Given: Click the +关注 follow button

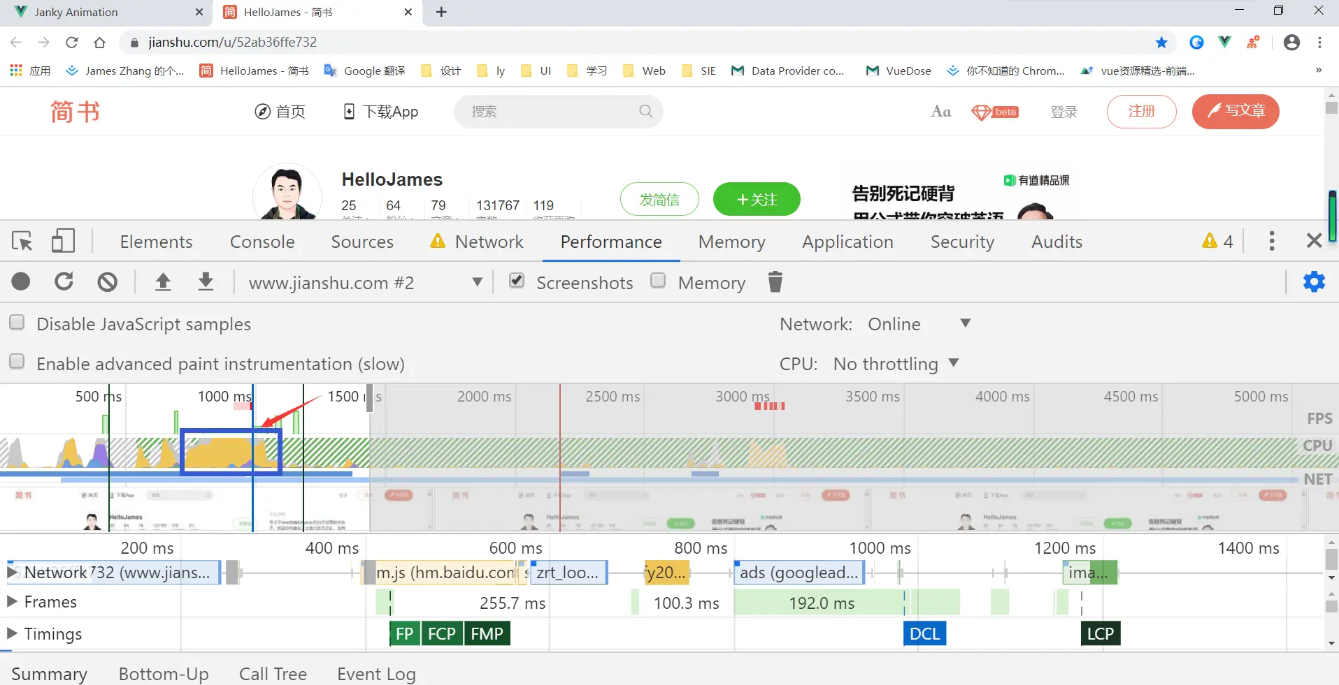Looking at the screenshot, I should pos(757,200).
